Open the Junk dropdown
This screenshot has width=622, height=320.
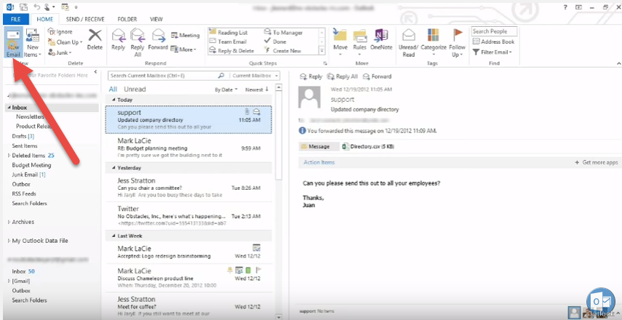point(60,52)
